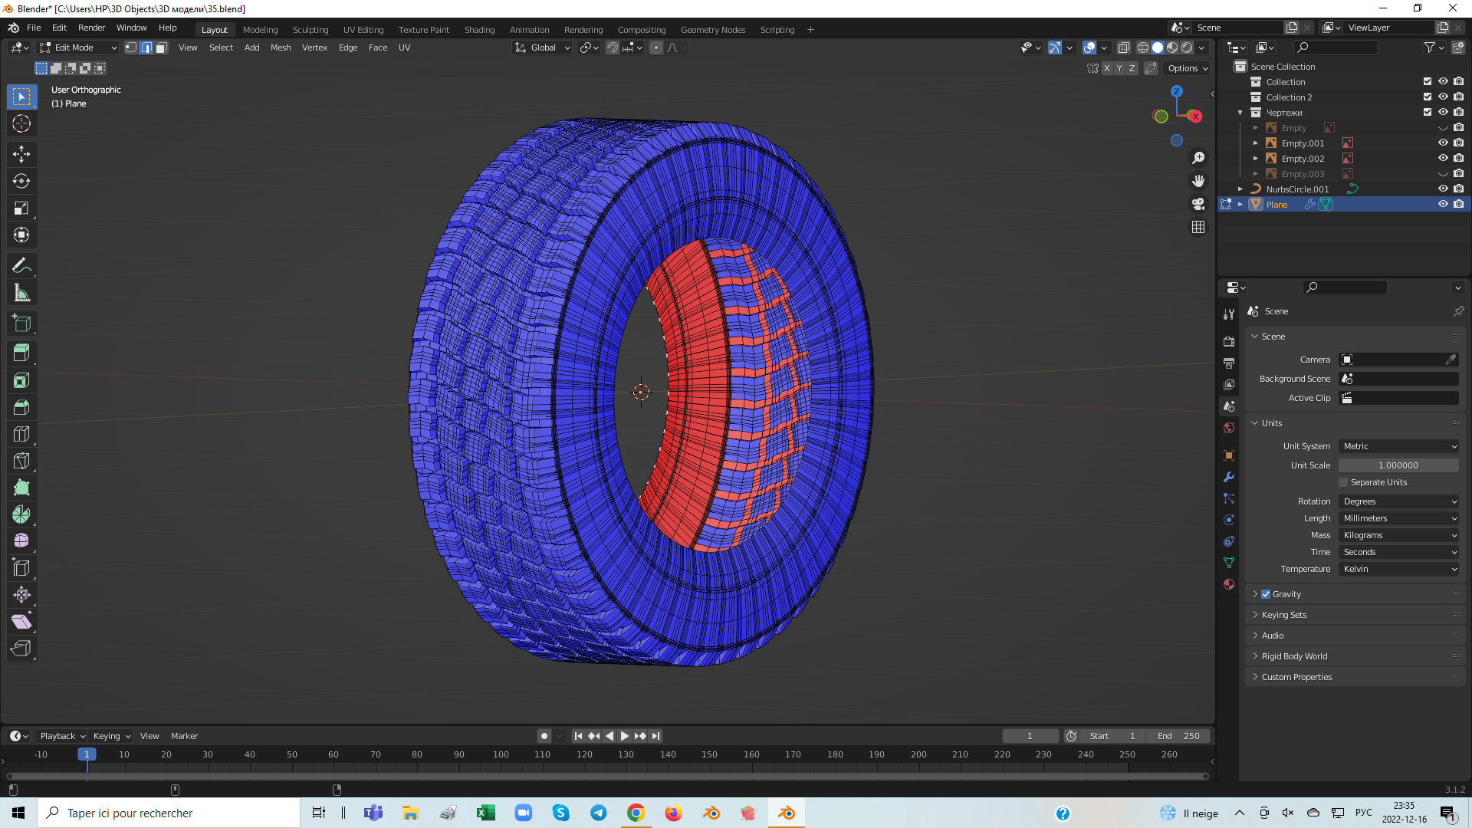Disable the Gravity checkbox
The height and width of the screenshot is (828, 1472).
[1266, 594]
